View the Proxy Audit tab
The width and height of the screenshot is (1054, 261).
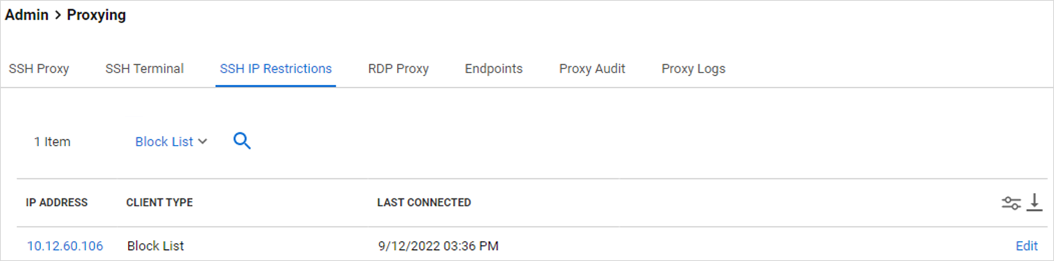click(592, 69)
